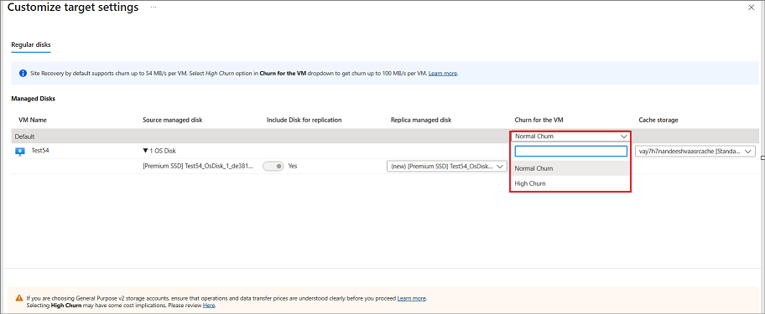Open the ellipsis menu beside the title
Image resolution: width=765 pixels, height=314 pixels.
[x=154, y=8]
